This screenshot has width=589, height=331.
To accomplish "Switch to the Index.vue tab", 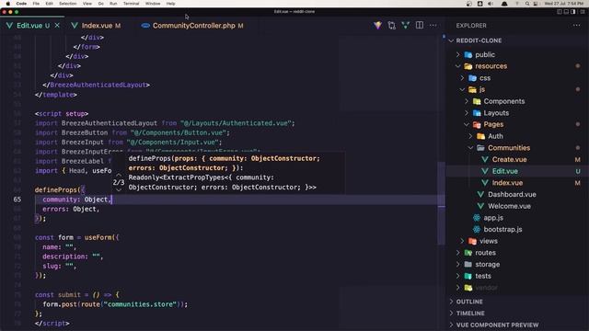I will [97, 26].
